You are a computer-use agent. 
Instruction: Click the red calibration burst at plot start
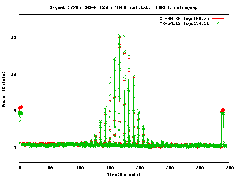point(21,108)
